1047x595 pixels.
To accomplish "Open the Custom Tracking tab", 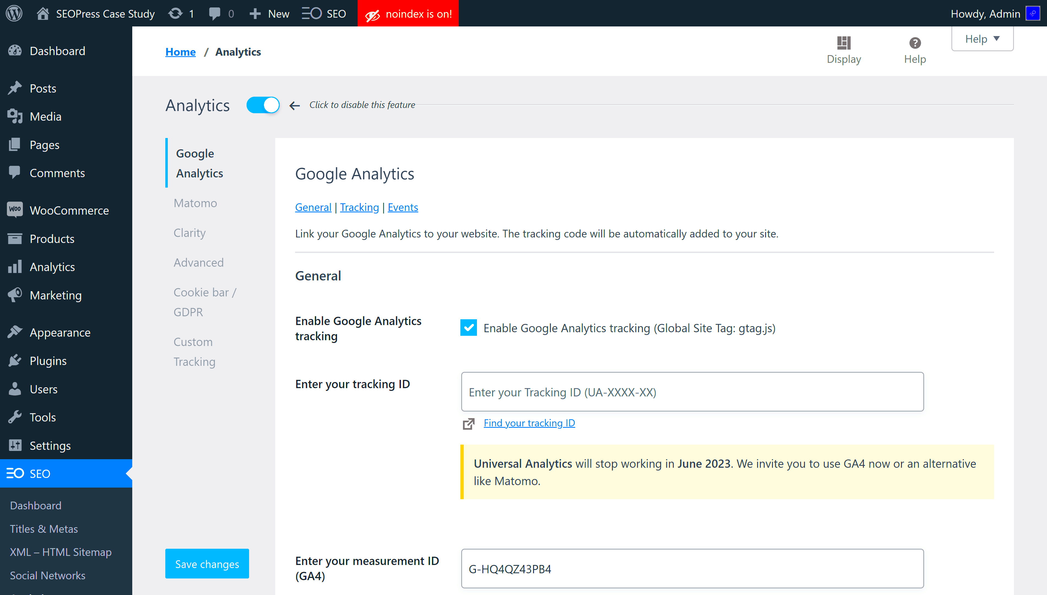I will [195, 351].
